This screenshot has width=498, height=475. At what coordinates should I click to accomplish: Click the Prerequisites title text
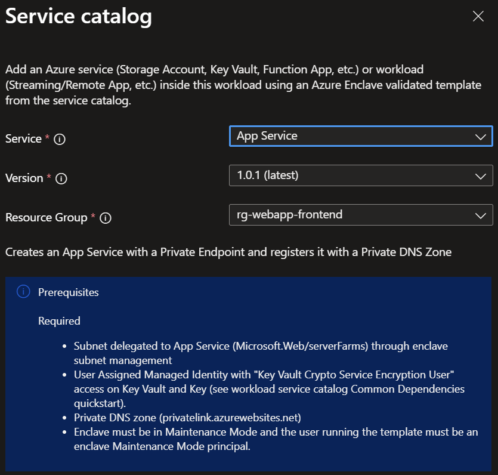[x=68, y=292]
